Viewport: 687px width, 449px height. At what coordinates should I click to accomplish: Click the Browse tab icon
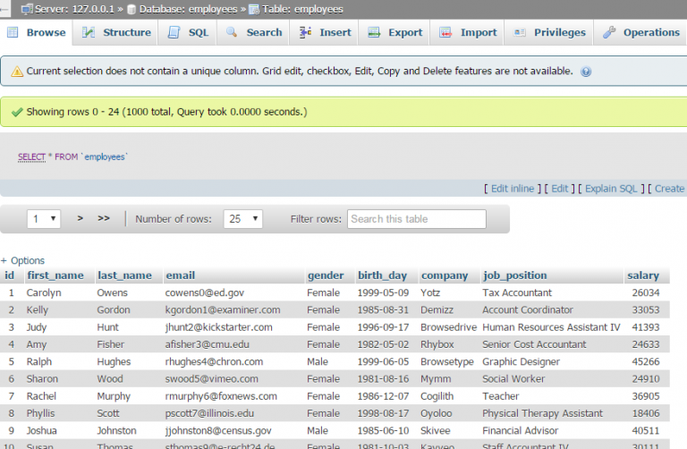click(x=14, y=32)
